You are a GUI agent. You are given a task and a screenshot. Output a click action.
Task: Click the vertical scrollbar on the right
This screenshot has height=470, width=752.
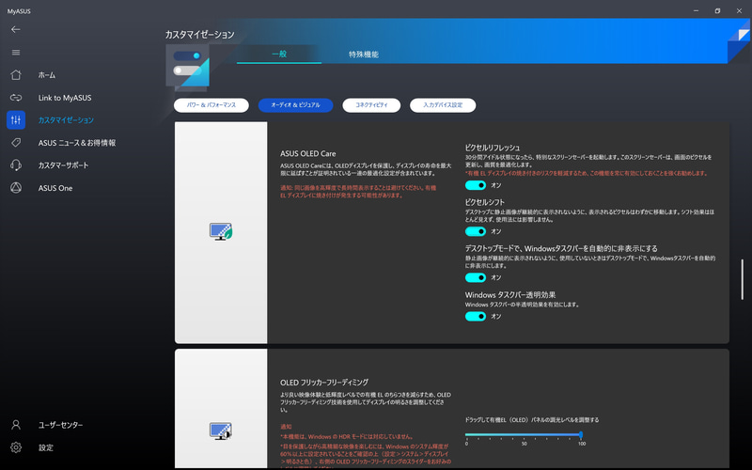[x=742, y=279]
